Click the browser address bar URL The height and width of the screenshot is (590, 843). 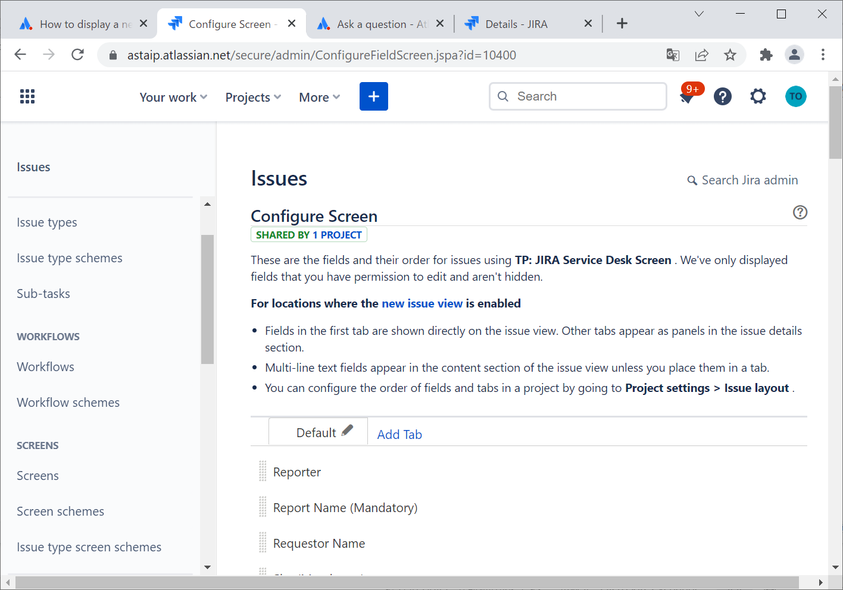pos(321,55)
